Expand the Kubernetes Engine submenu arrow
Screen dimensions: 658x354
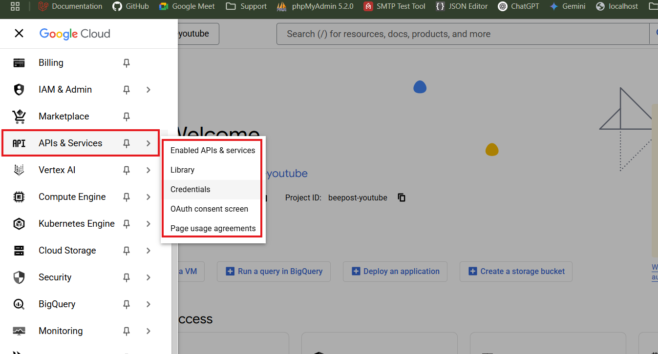click(149, 224)
